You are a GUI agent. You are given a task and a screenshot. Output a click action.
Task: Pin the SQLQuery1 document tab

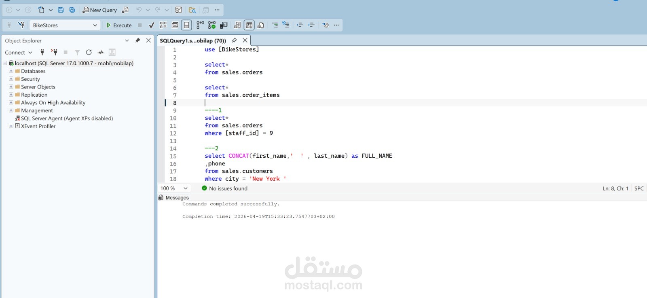[x=234, y=40]
